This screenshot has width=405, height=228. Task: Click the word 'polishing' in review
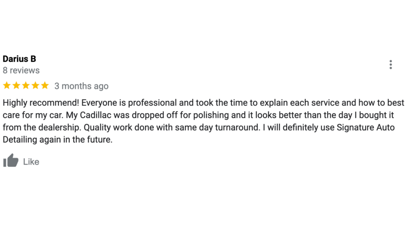211,115
